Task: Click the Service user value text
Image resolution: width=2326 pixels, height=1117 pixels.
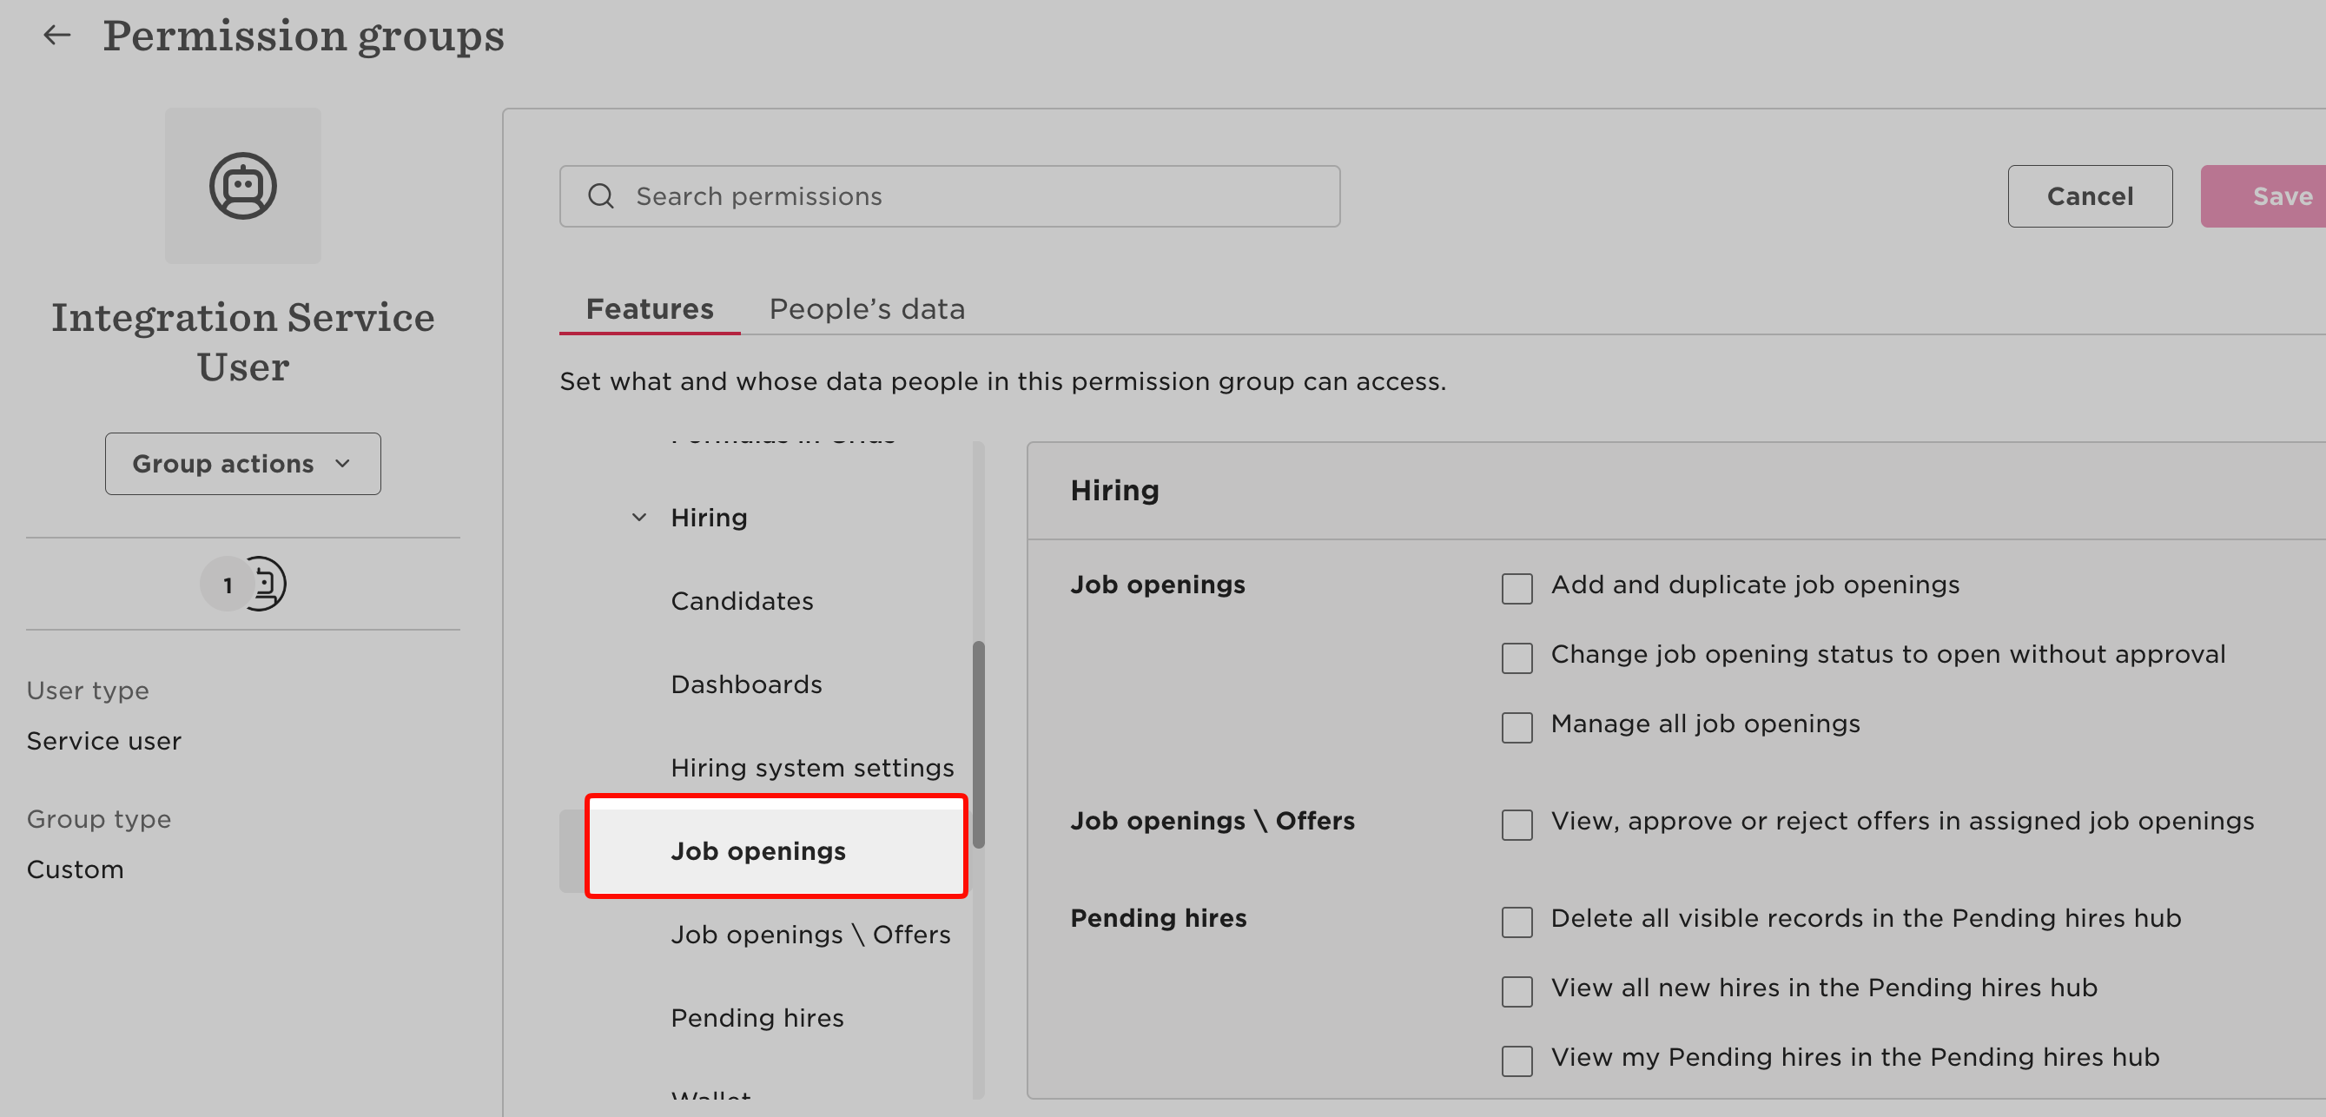Action: pos(104,740)
